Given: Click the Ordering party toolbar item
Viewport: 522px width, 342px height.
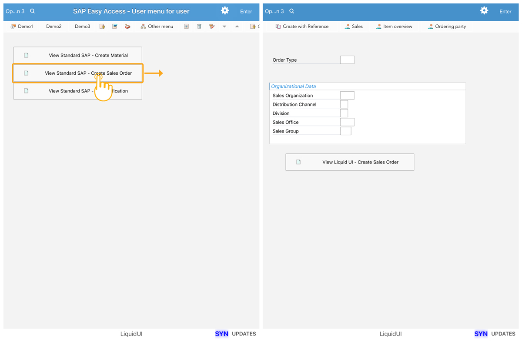Looking at the screenshot, I should point(446,27).
